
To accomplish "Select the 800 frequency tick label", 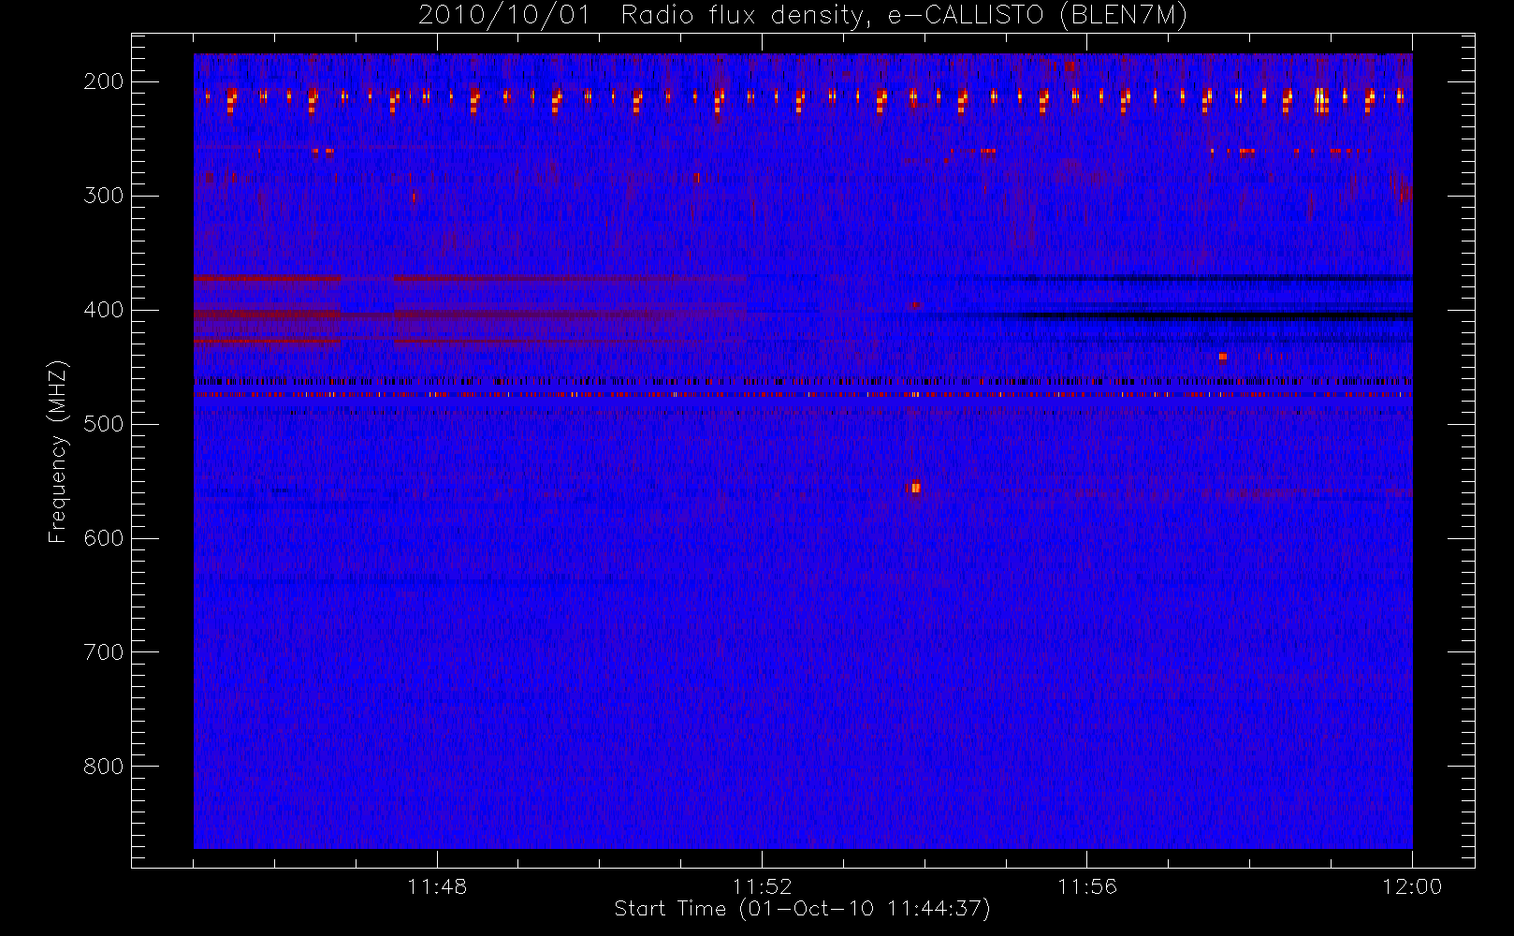I will point(103,767).
